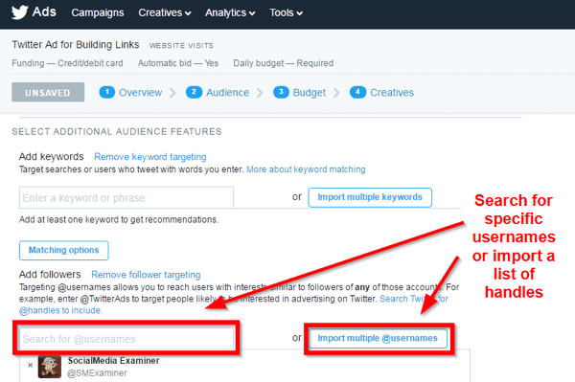Screen dimensions: 575x382
Task: Go to step 1 Overview
Action: pyautogui.click(x=130, y=92)
